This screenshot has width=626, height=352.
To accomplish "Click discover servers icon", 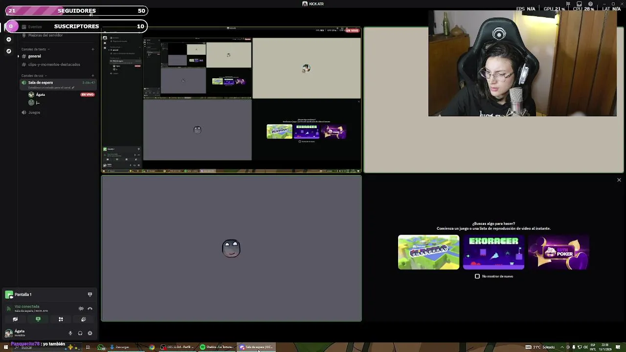I will click(x=8, y=51).
